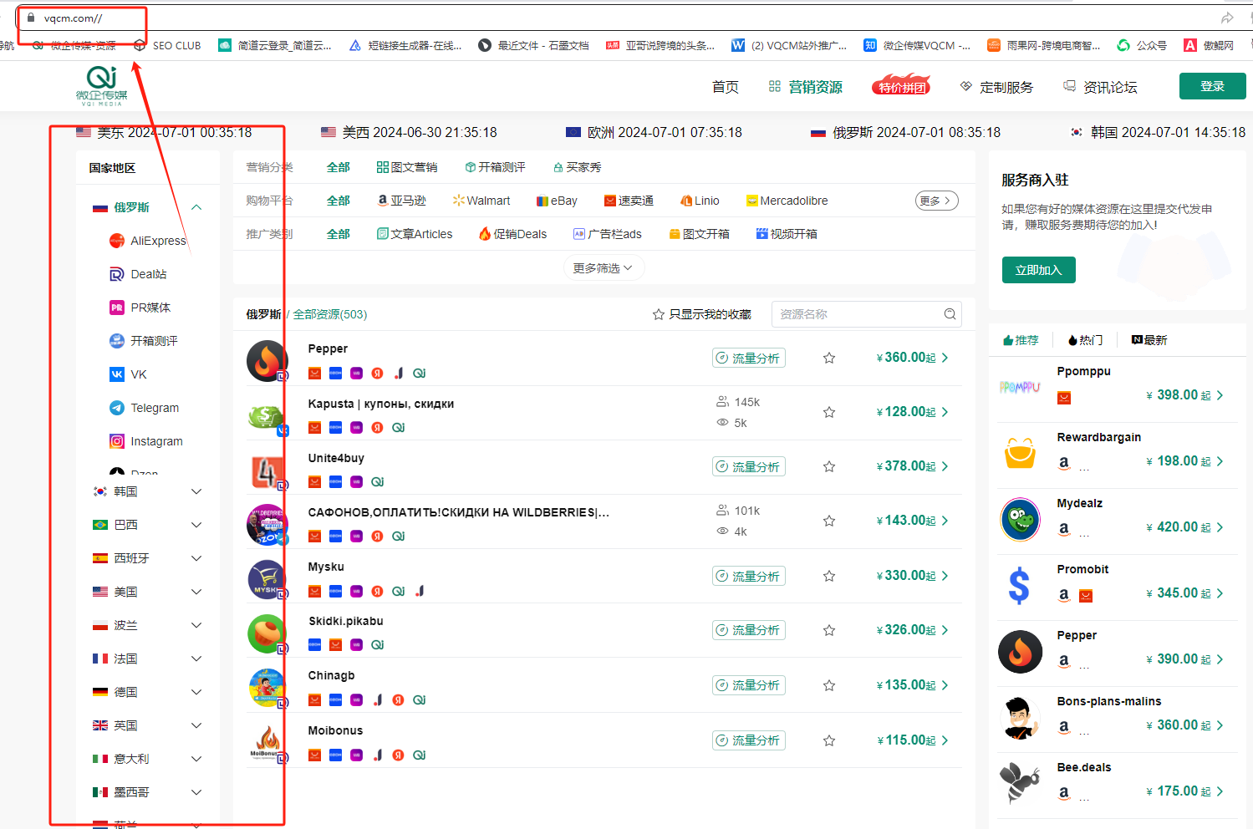
Task: Open 流量分析 for Moibonus
Action: (749, 740)
